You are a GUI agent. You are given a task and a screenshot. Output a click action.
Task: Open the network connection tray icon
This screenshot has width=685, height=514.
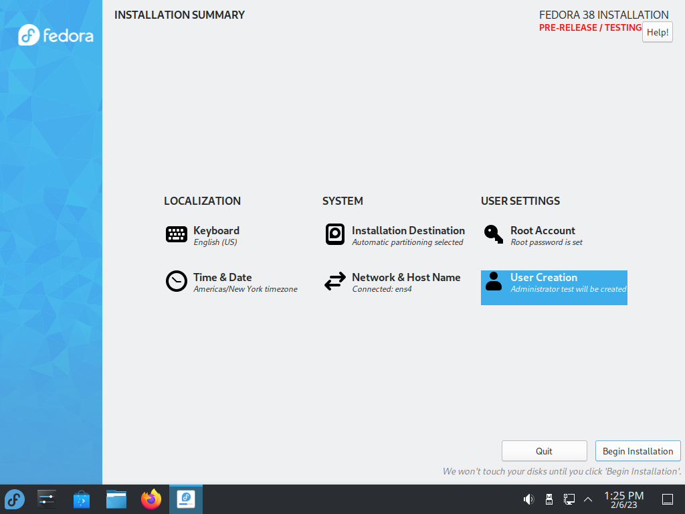click(569, 499)
